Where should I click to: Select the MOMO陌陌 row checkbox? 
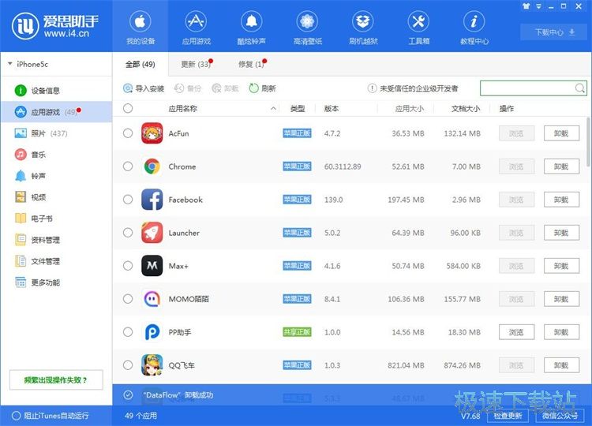(128, 299)
